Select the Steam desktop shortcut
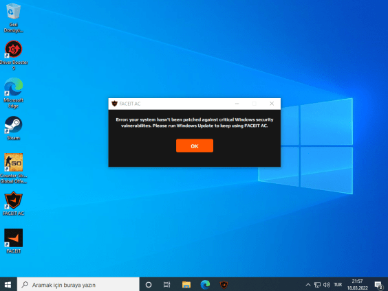Screen dimensions: 388x291 13,128
